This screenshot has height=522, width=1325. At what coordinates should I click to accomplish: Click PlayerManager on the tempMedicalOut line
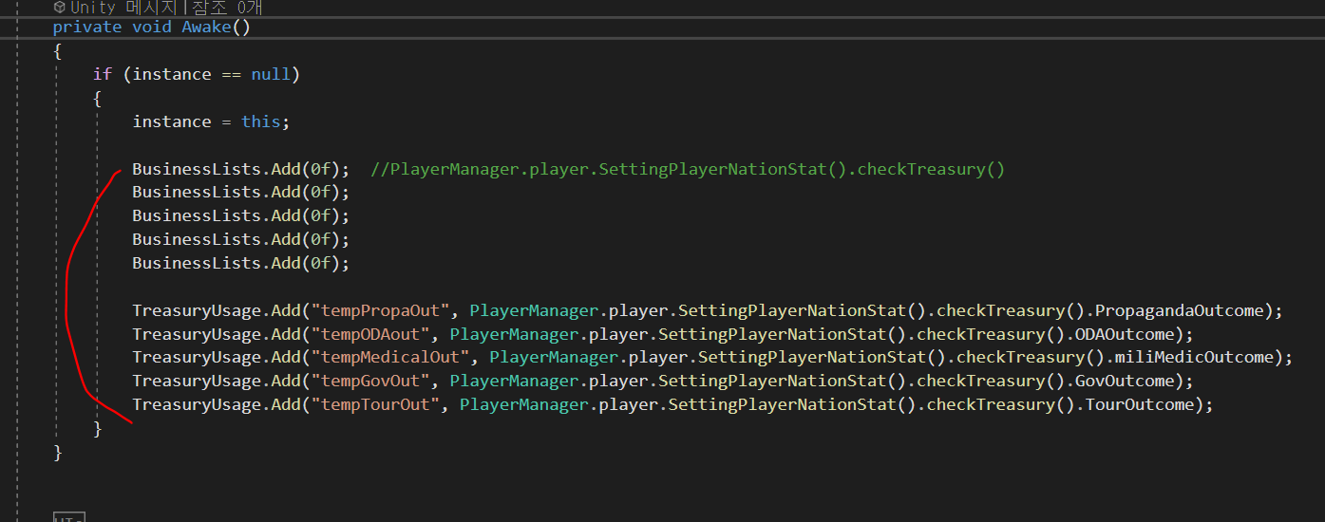tap(554, 357)
